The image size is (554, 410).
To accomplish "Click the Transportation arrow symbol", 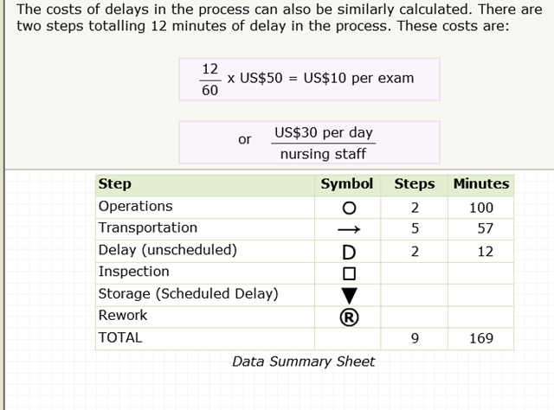I will [348, 230].
